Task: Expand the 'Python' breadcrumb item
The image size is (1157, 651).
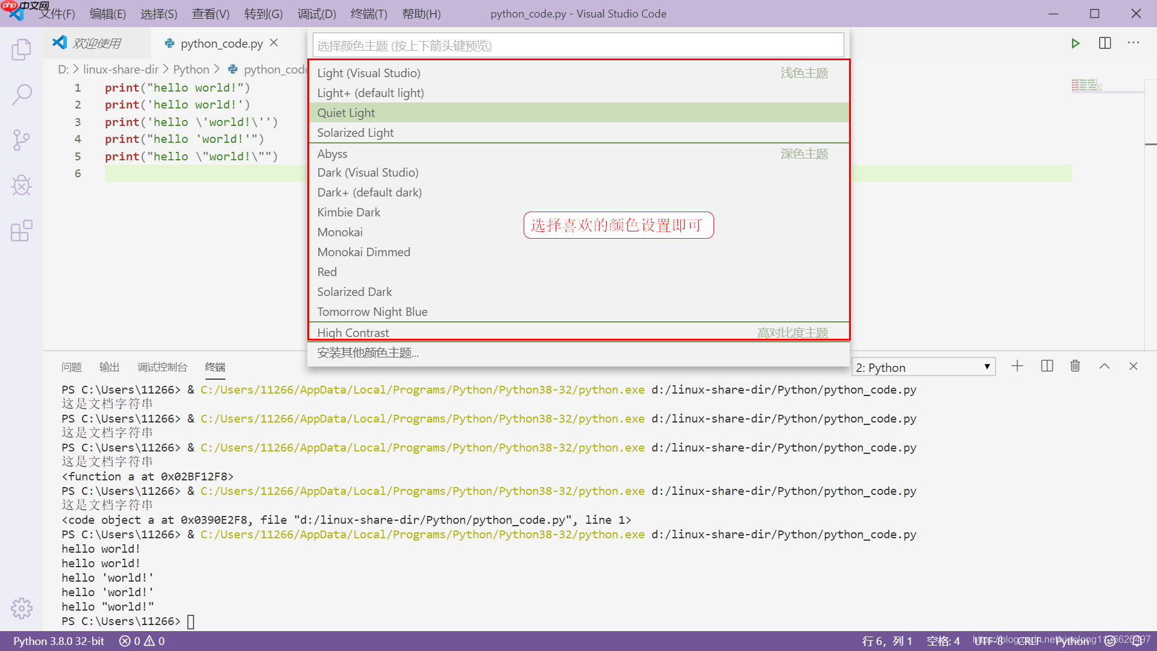Action: 191,69
